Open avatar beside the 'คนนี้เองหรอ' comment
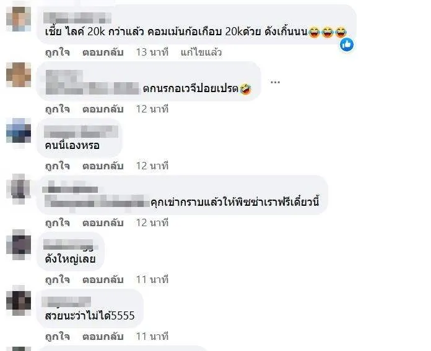This screenshot has height=351, width=431. (x=19, y=130)
